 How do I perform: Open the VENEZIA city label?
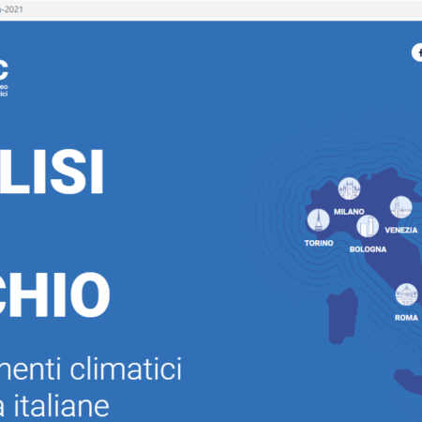coord(401,230)
